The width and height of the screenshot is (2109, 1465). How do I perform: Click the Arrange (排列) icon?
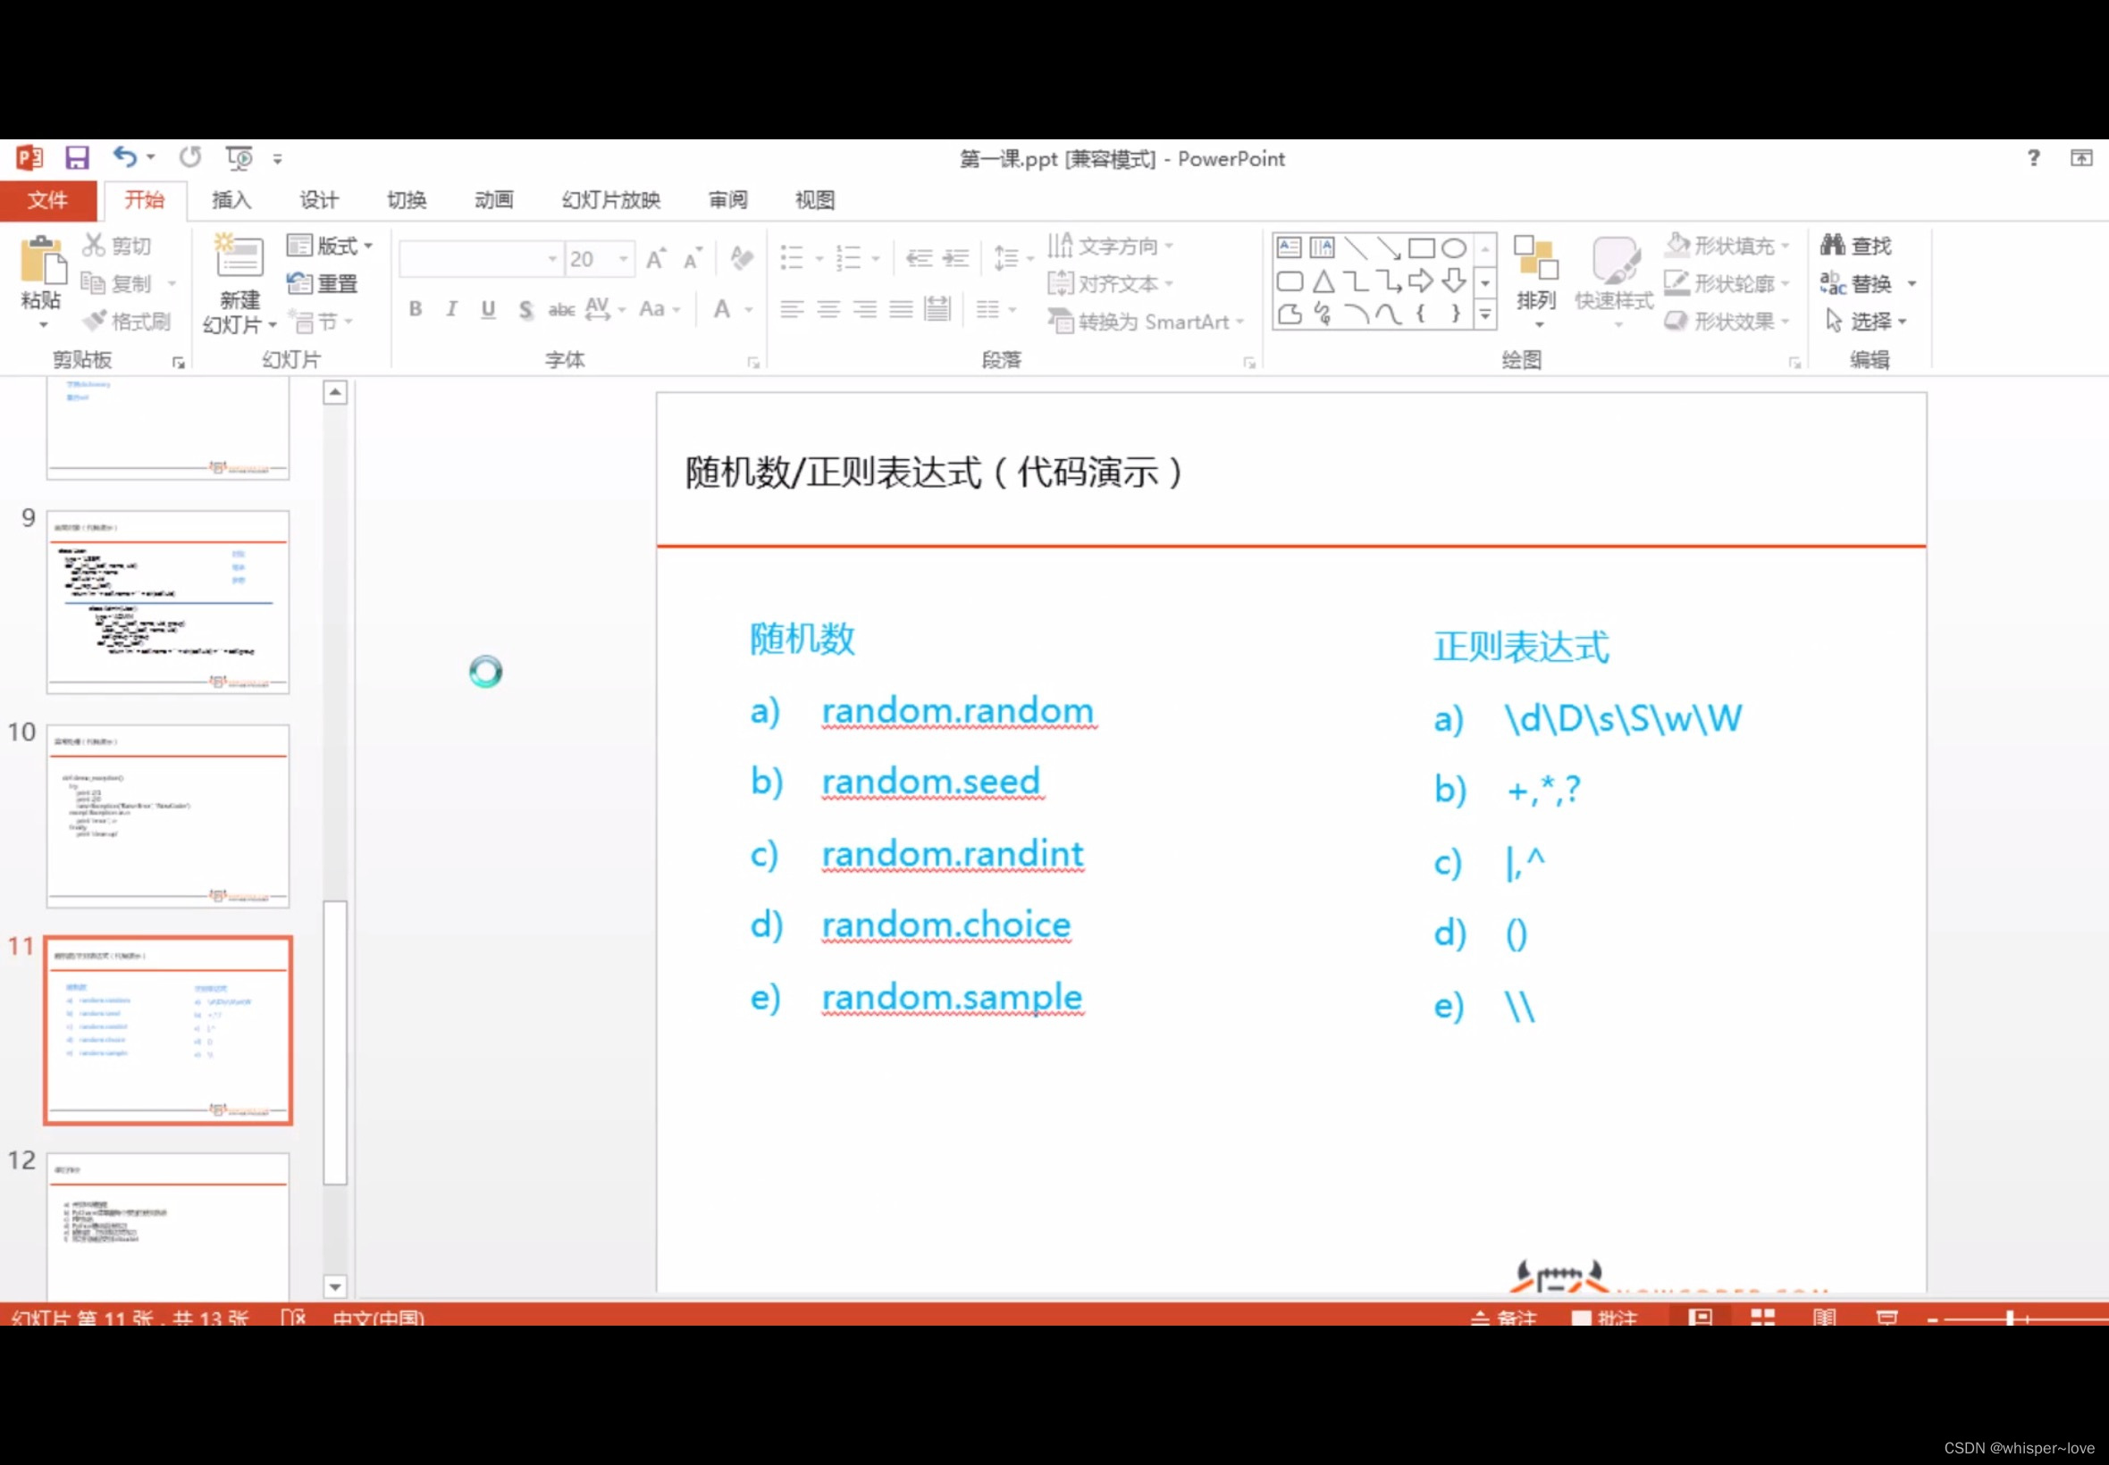coord(1536,258)
